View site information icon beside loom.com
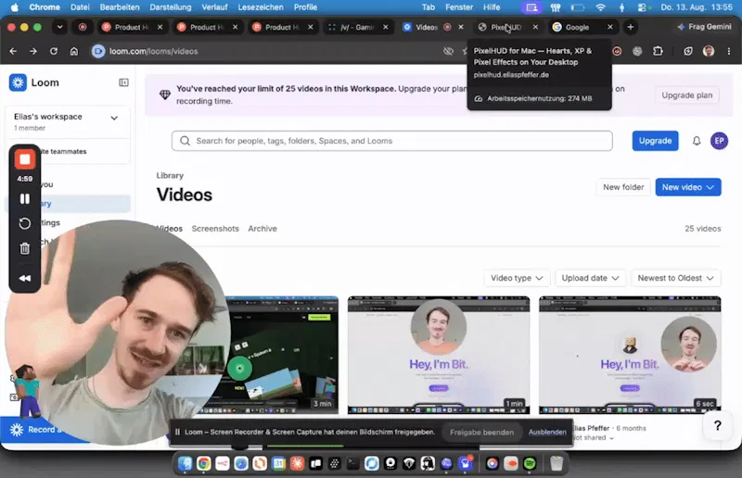Viewport: 742px width, 478px height. pyautogui.click(x=98, y=51)
